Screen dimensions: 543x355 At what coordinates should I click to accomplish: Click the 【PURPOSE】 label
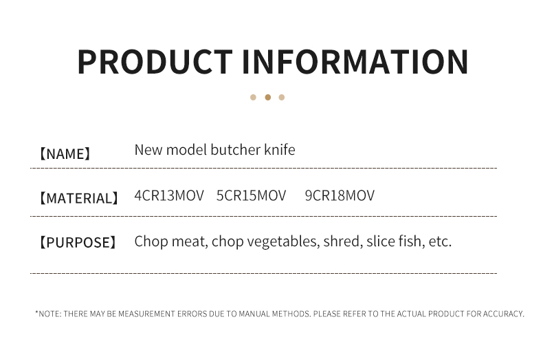(77, 243)
